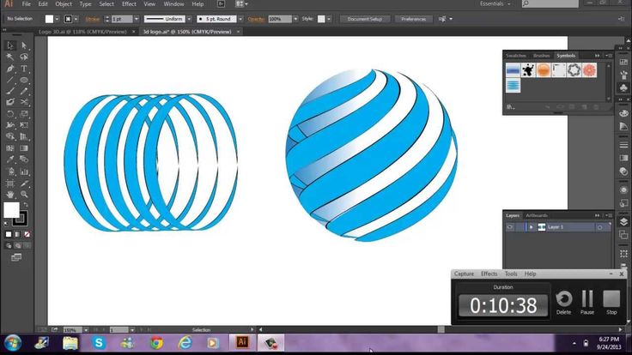
Task: Select the Pen tool
Action: pos(10,69)
